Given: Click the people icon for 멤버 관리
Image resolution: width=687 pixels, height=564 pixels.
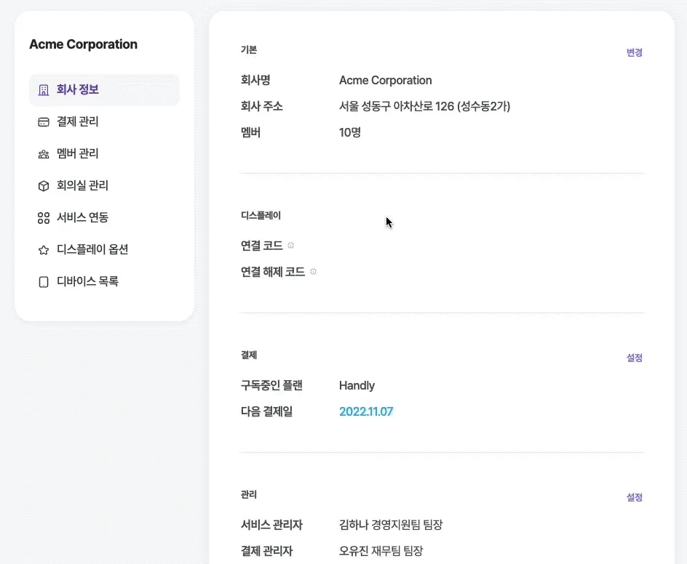Looking at the screenshot, I should tap(44, 154).
